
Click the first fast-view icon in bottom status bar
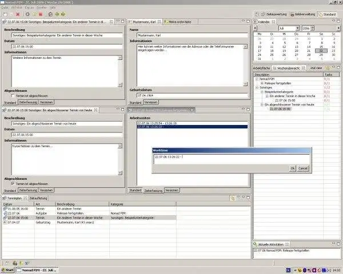(7, 263)
